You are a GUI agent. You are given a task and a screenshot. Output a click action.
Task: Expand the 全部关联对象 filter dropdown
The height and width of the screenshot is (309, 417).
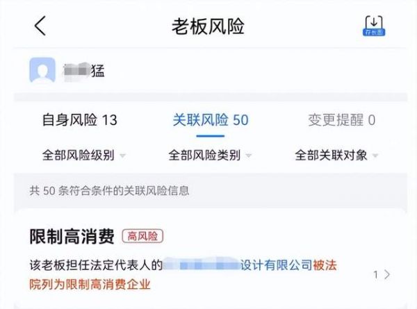(336, 155)
